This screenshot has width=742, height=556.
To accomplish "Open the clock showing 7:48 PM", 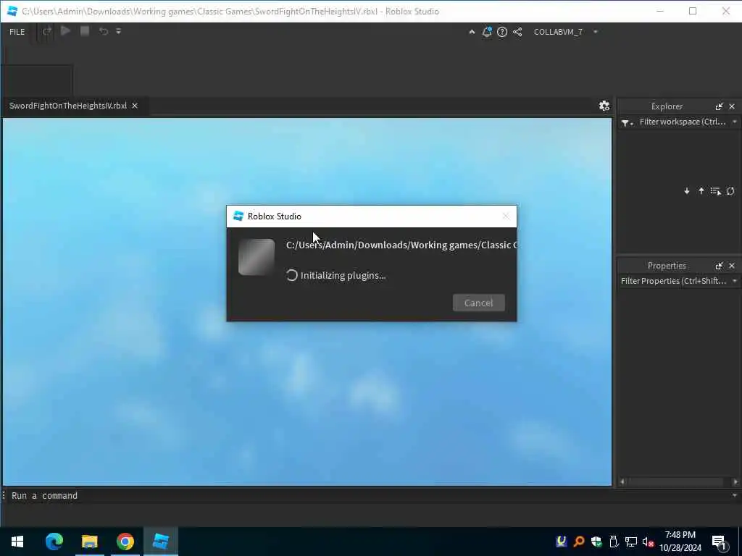I will pyautogui.click(x=680, y=542).
